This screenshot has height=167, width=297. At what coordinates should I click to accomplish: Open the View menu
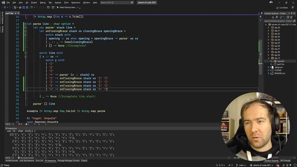[x=21, y=3]
